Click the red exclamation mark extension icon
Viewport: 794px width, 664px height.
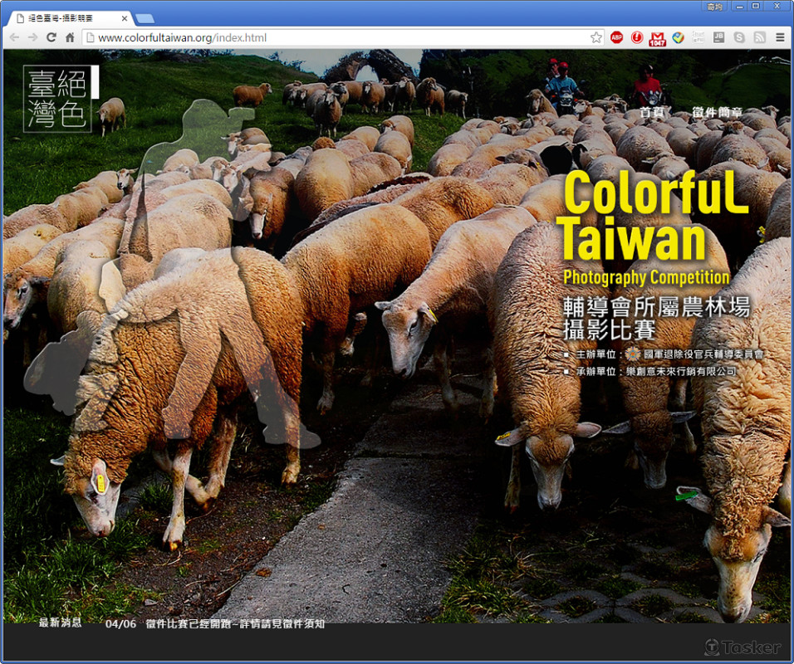tap(637, 37)
